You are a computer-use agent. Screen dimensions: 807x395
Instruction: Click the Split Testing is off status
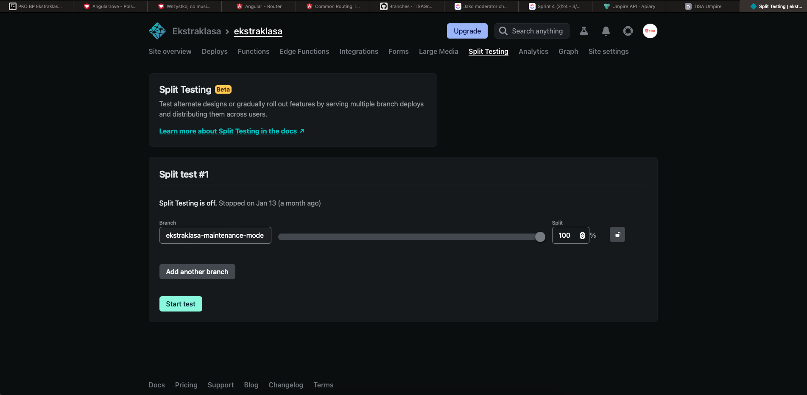pos(188,203)
